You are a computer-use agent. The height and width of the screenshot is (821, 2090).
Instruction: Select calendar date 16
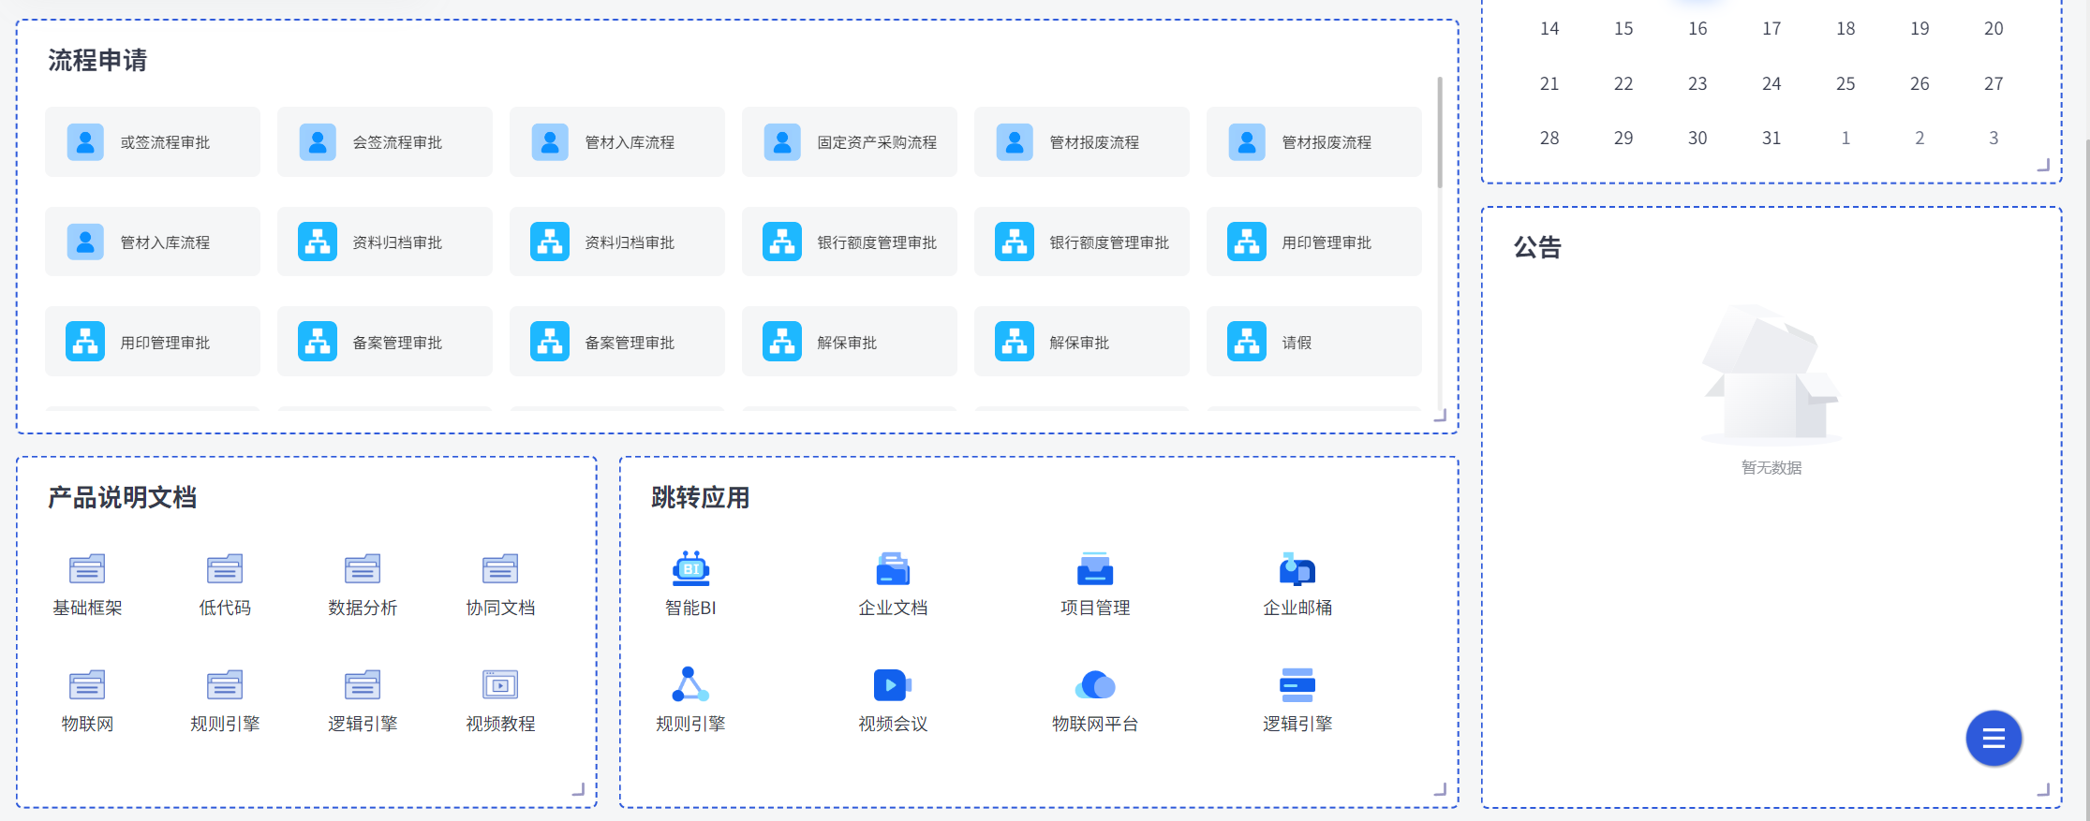(1697, 29)
